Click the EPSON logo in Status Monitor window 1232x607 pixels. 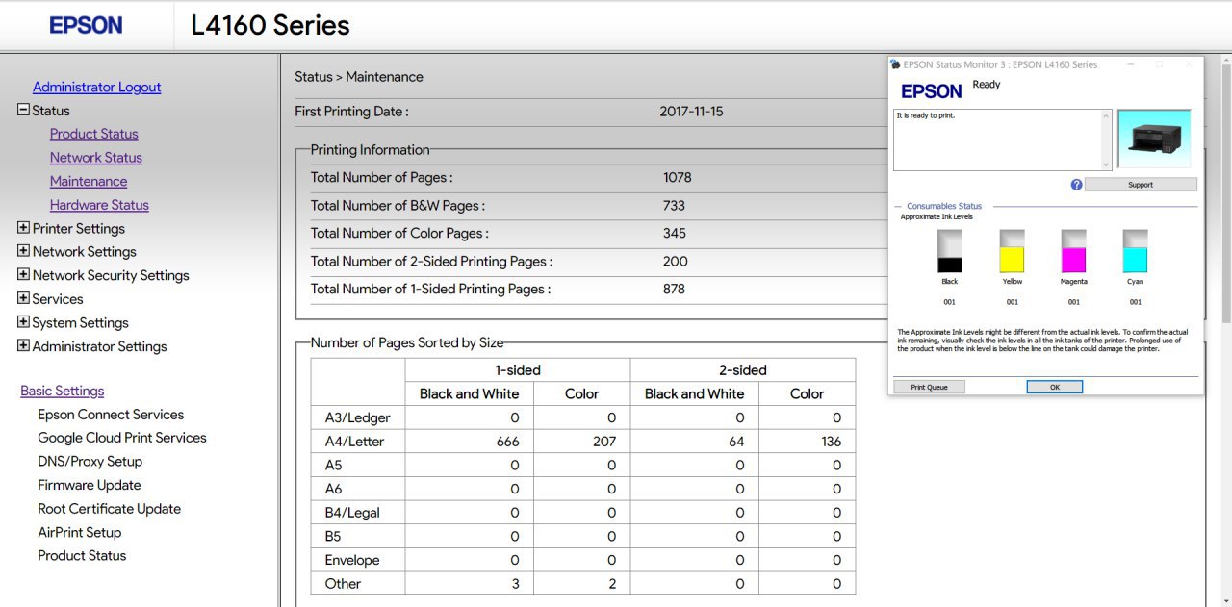pos(931,91)
